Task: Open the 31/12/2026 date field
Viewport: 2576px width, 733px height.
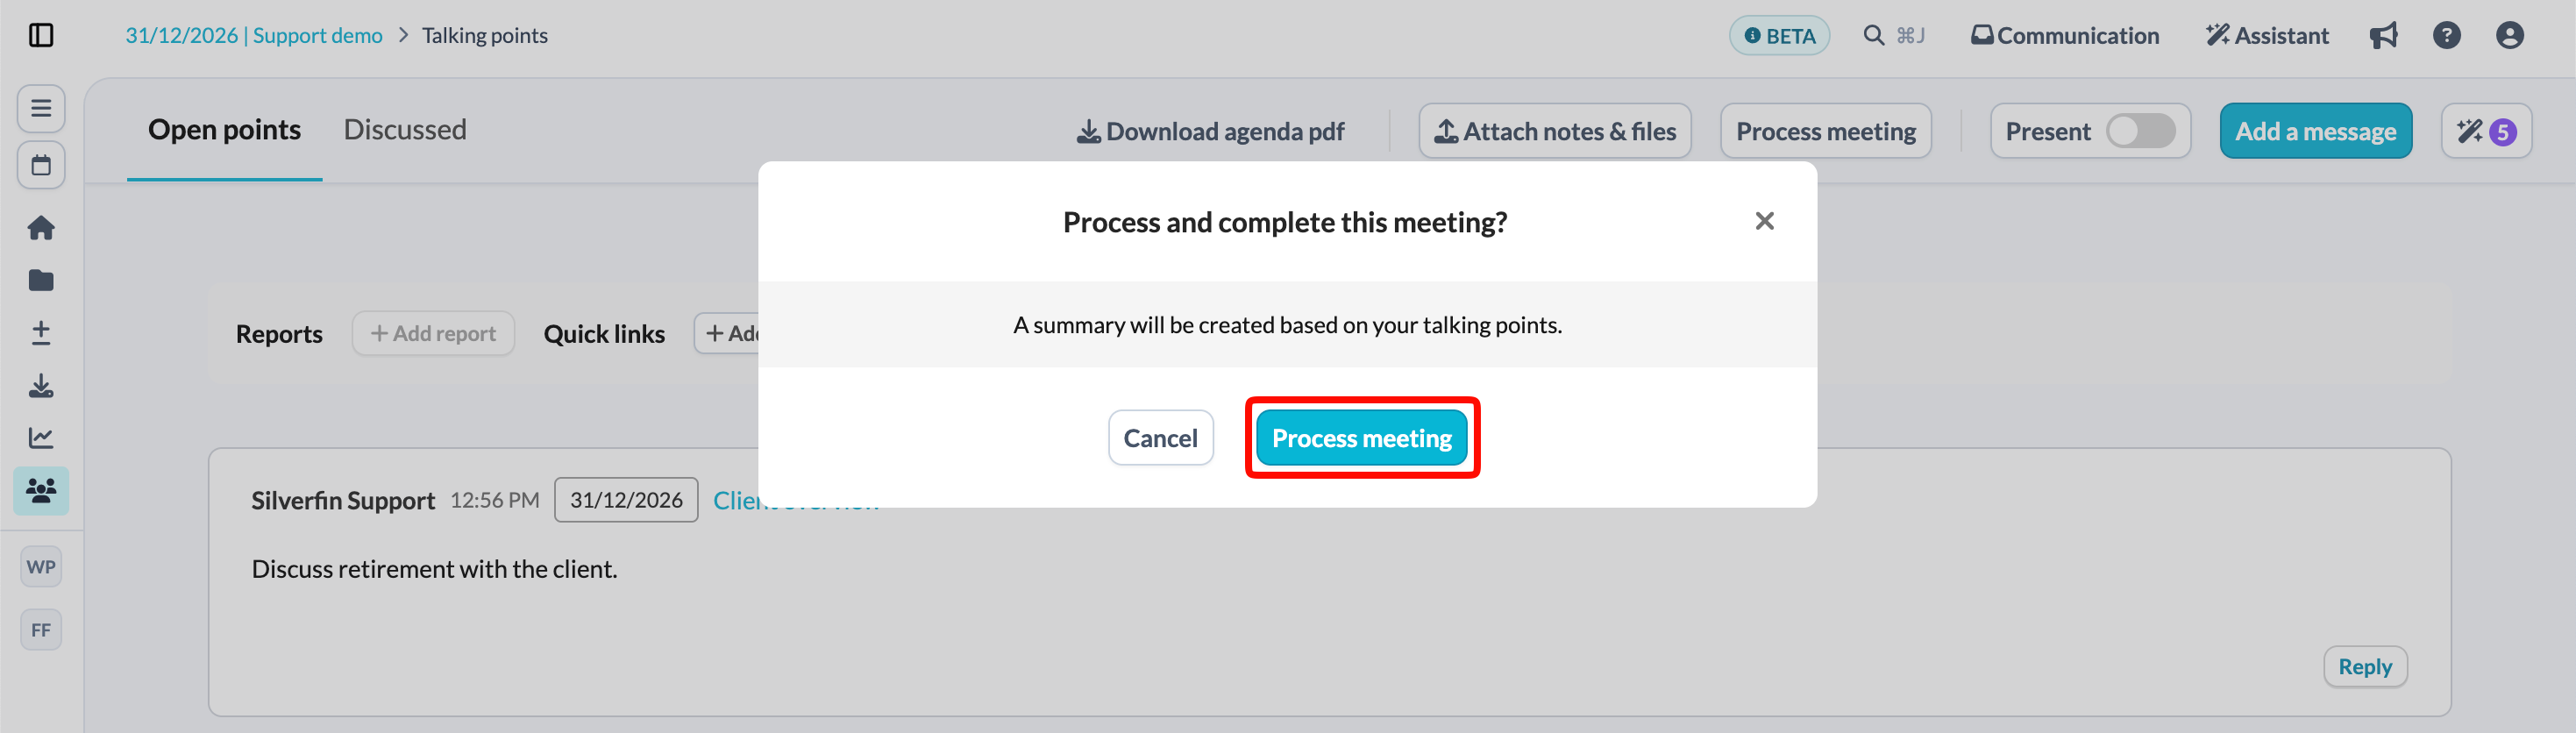Action: [626, 500]
